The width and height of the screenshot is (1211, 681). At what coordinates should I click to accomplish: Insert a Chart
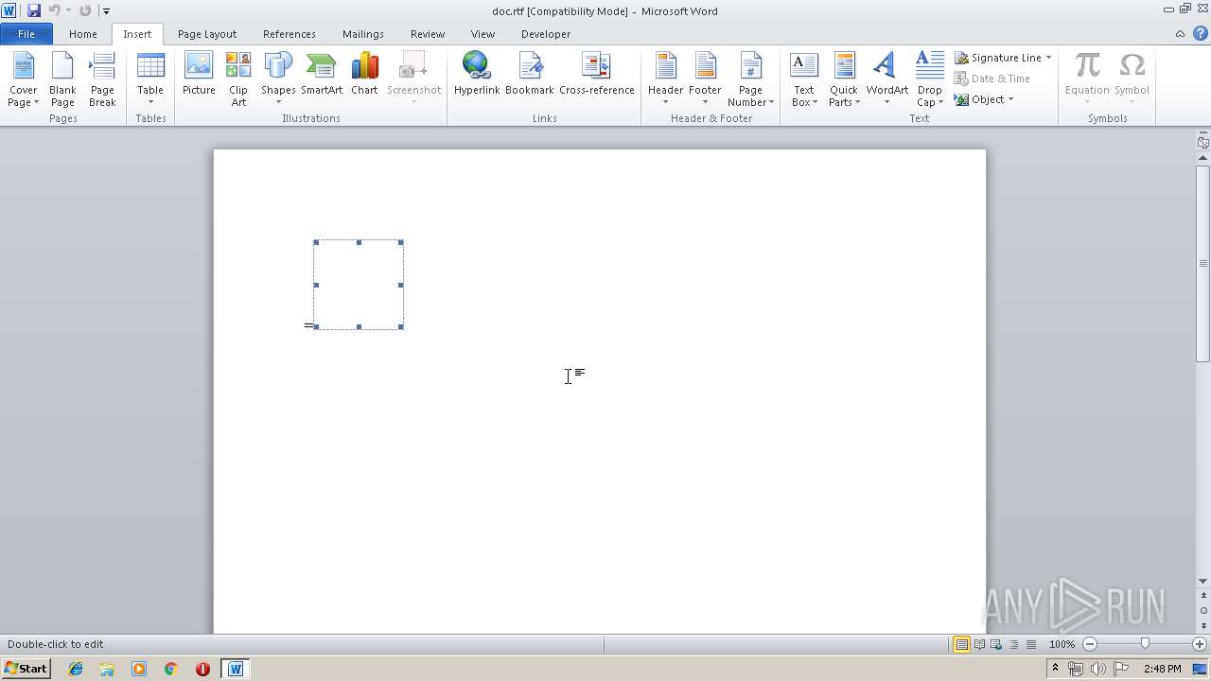364,75
